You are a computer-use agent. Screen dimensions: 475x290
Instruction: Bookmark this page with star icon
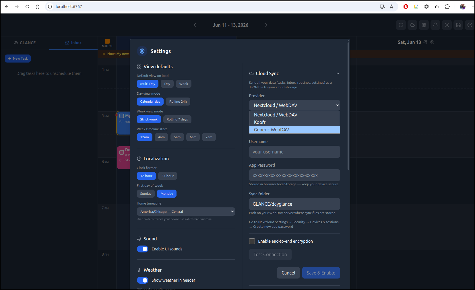pos(391,7)
